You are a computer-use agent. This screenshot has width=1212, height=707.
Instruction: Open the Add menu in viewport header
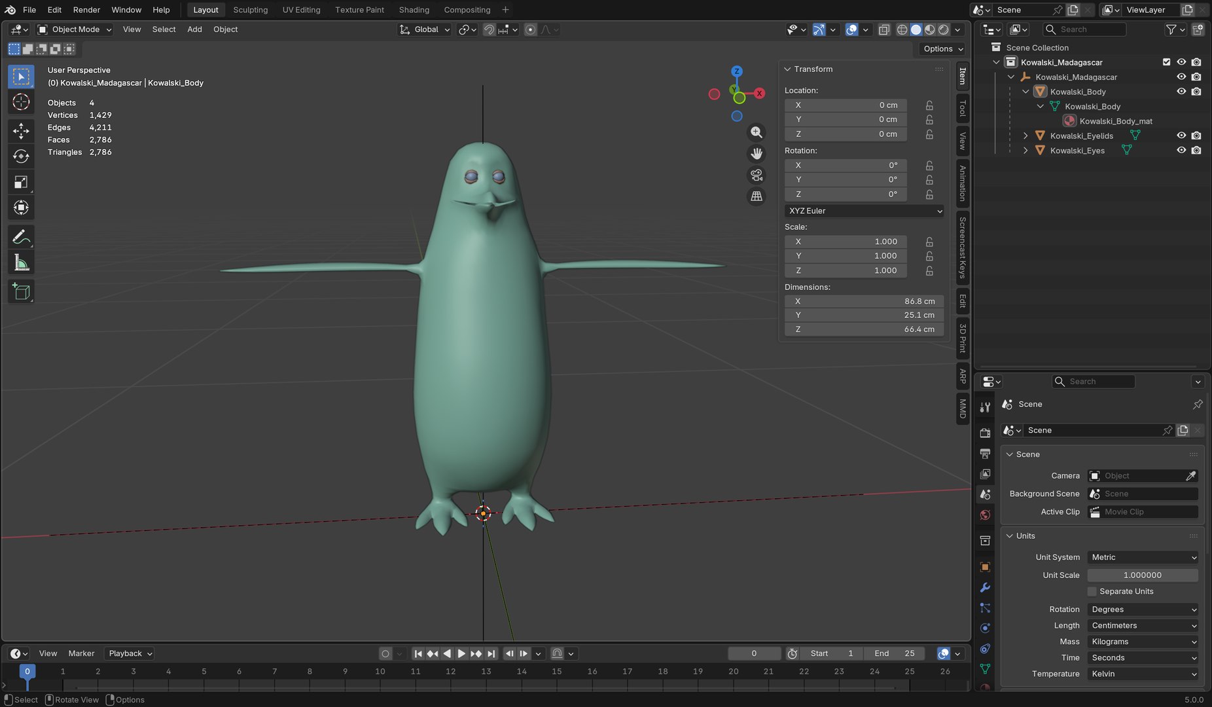tap(194, 29)
